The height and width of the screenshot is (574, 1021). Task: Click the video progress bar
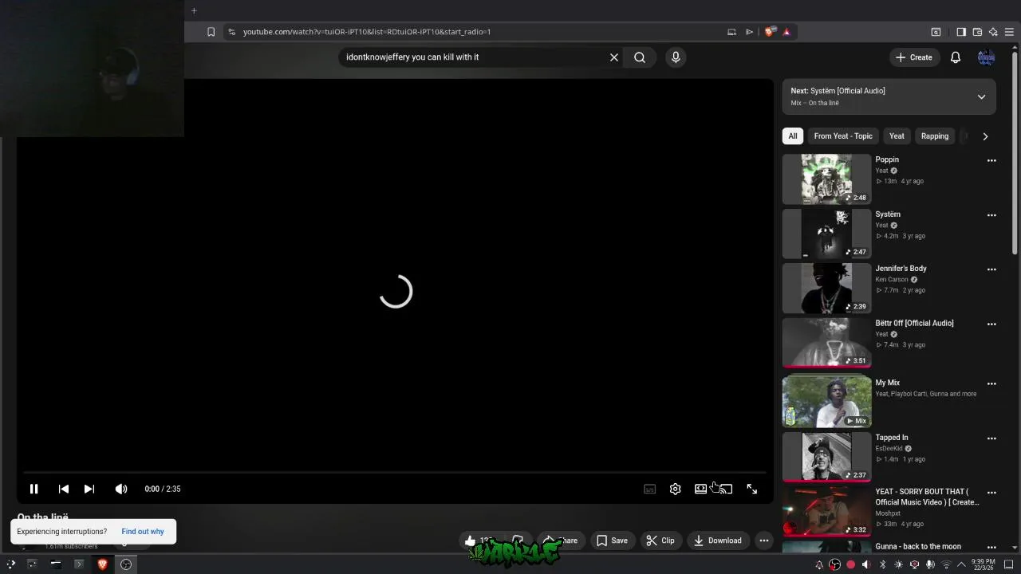pos(395,472)
